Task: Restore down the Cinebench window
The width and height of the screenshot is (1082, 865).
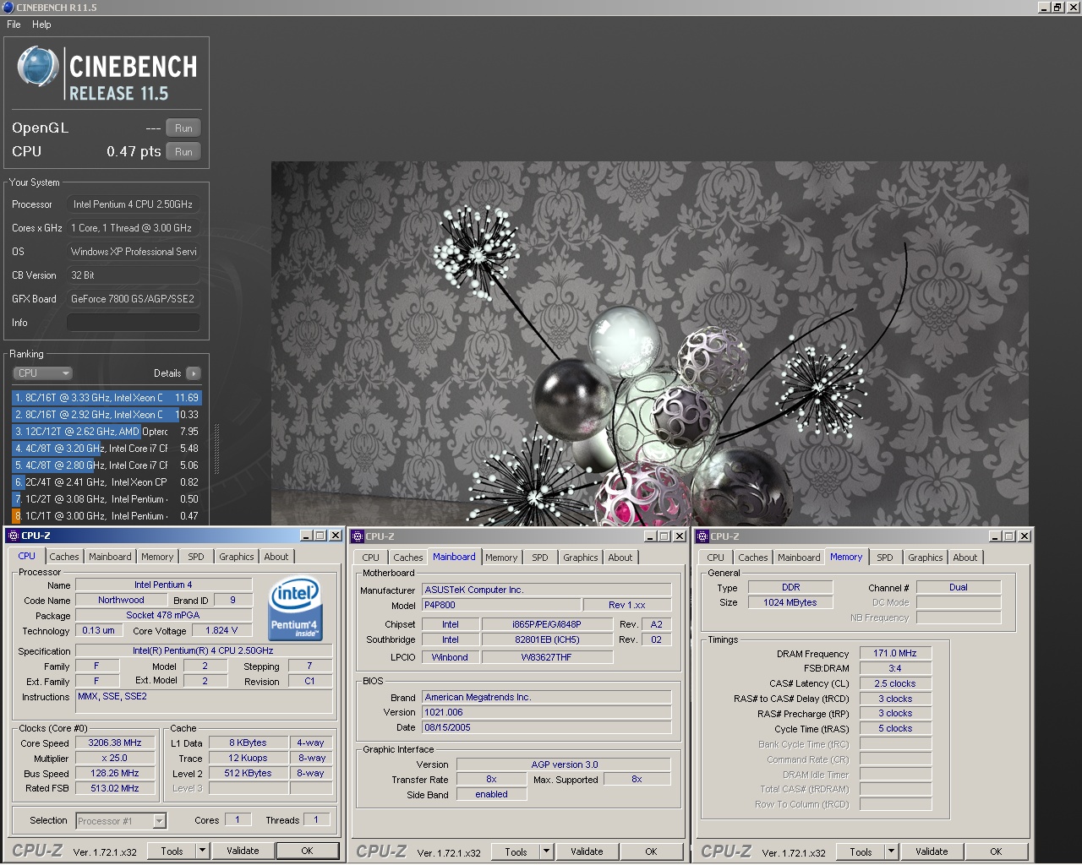Action: (x=1057, y=7)
